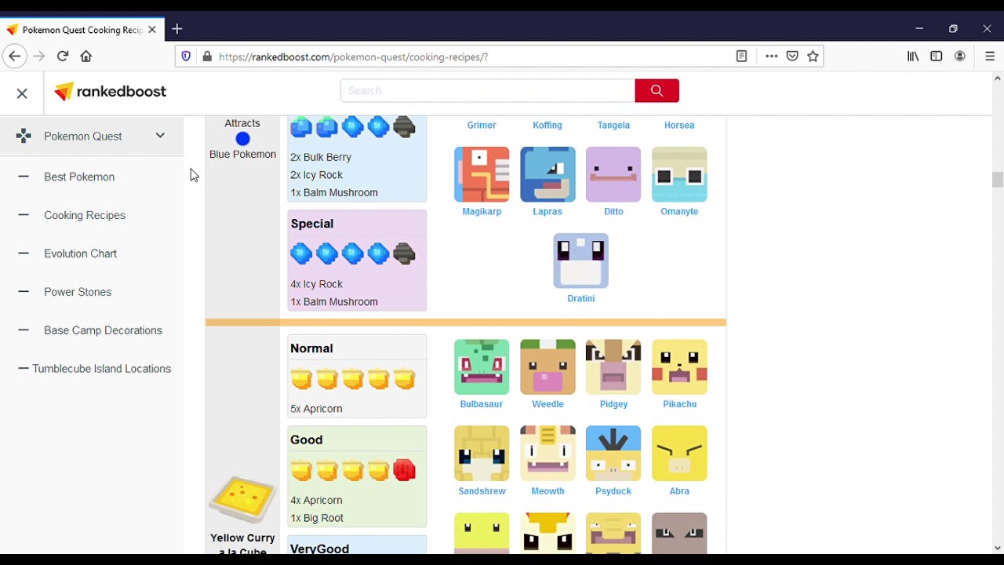Close the Pokemon Quest Cooking Recipes tab
Screen dimensions: 1004x565
point(152,30)
